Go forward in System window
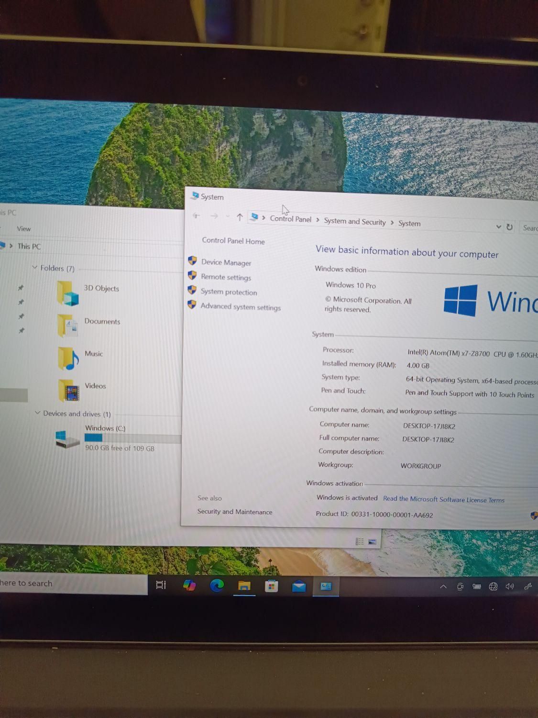538x718 pixels. pos(214,216)
